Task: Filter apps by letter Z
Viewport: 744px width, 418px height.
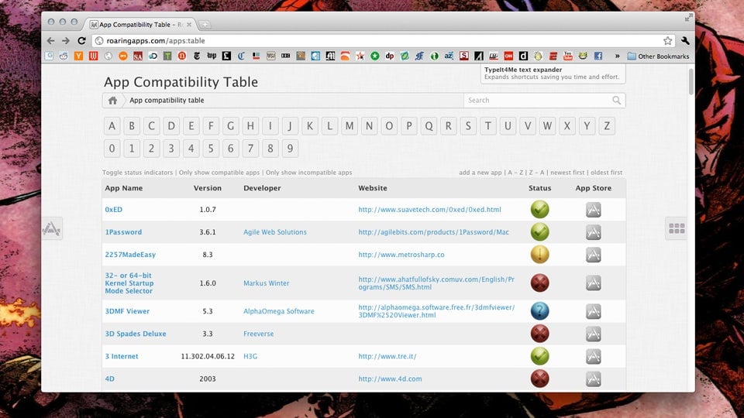Action: 606,126
